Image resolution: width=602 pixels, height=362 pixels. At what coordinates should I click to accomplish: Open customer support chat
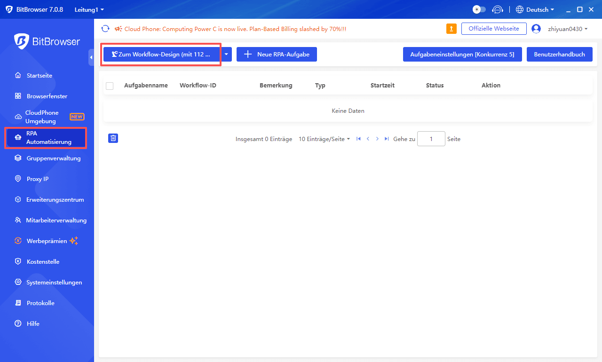coord(498,9)
